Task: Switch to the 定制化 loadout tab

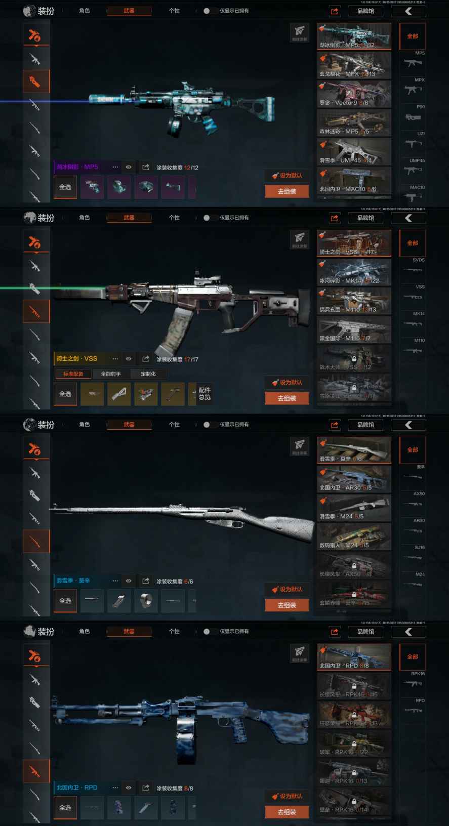Action: 148,374
